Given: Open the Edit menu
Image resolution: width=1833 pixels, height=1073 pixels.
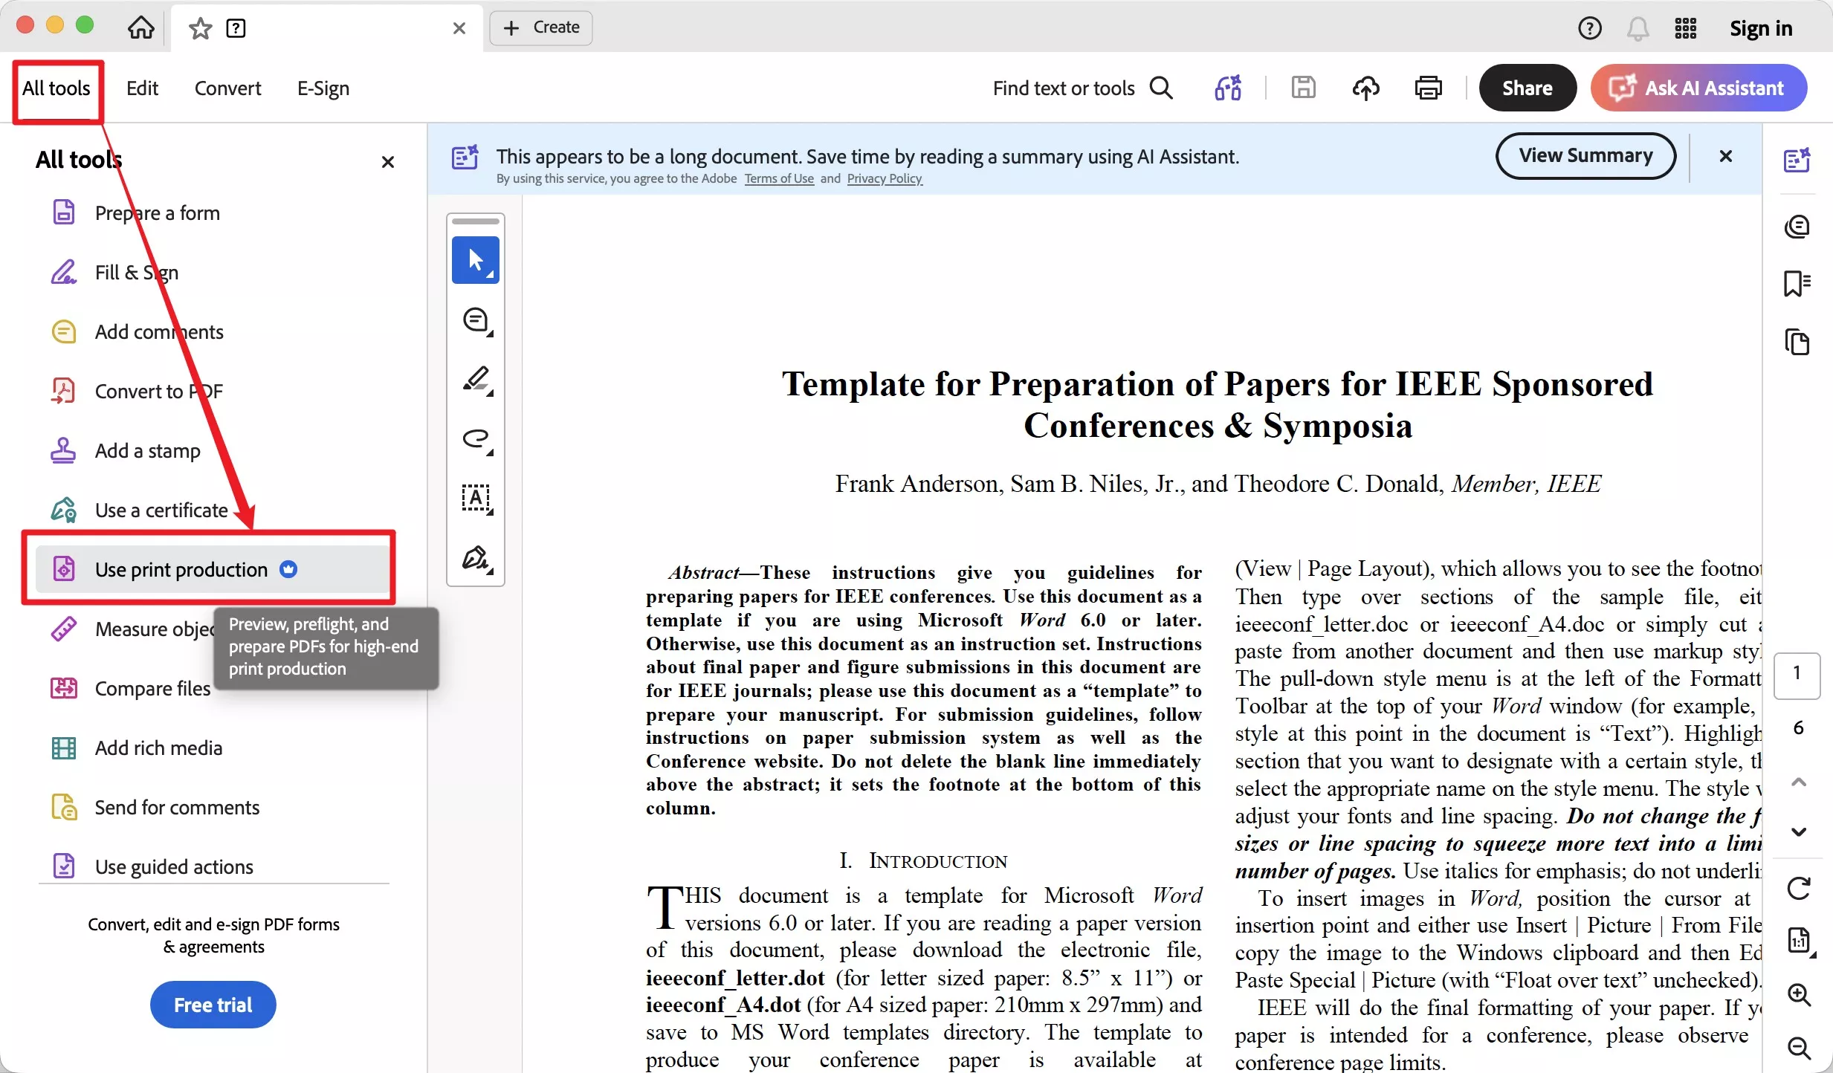Looking at the screenshot, I should pos(142,88).
